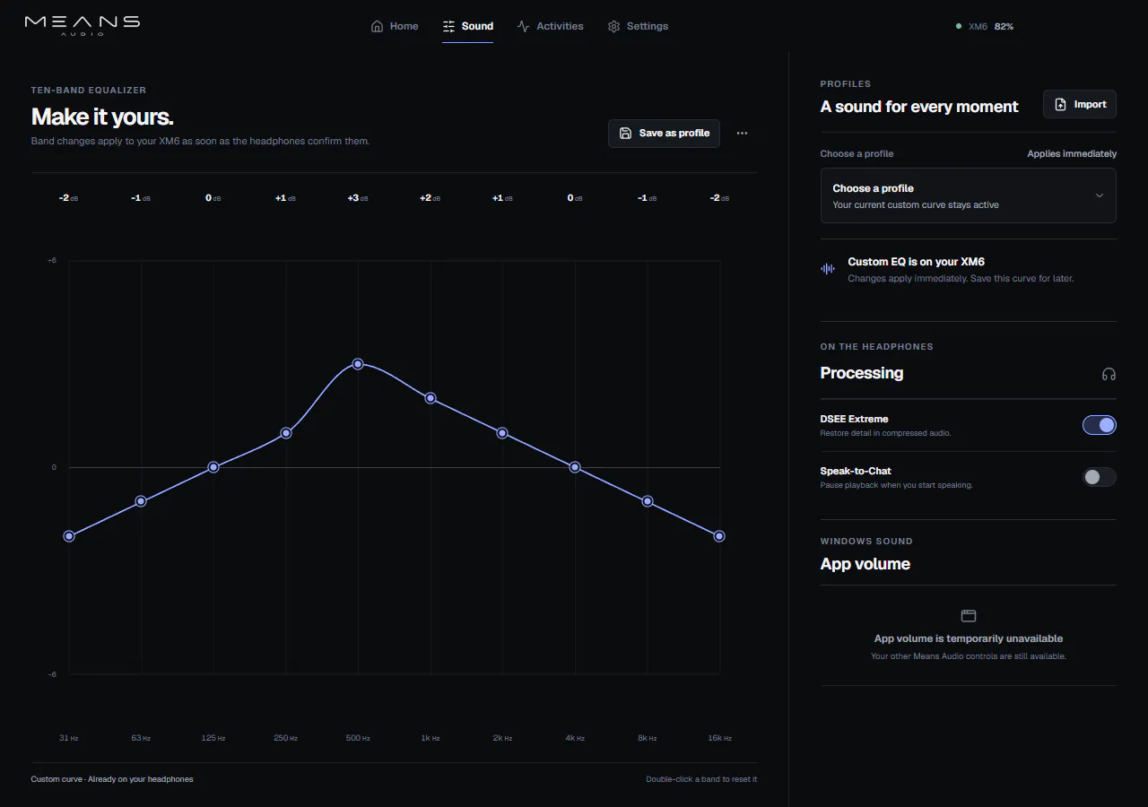Click 'App volume is temporarily unavailable' message
Viewport: 1148px width, 807px height.
click(x=969, y=638)
